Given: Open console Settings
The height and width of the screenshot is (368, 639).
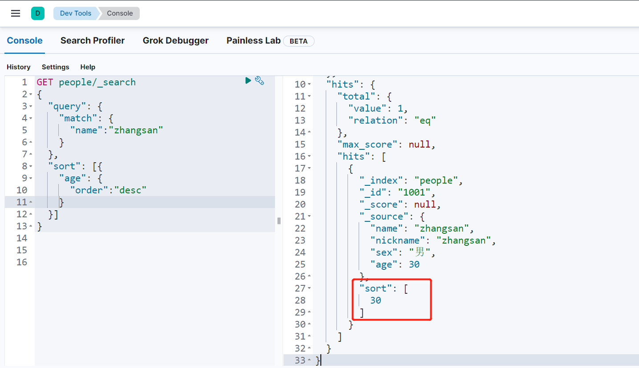Looking at the screenshot, I should tap(55, 67).
